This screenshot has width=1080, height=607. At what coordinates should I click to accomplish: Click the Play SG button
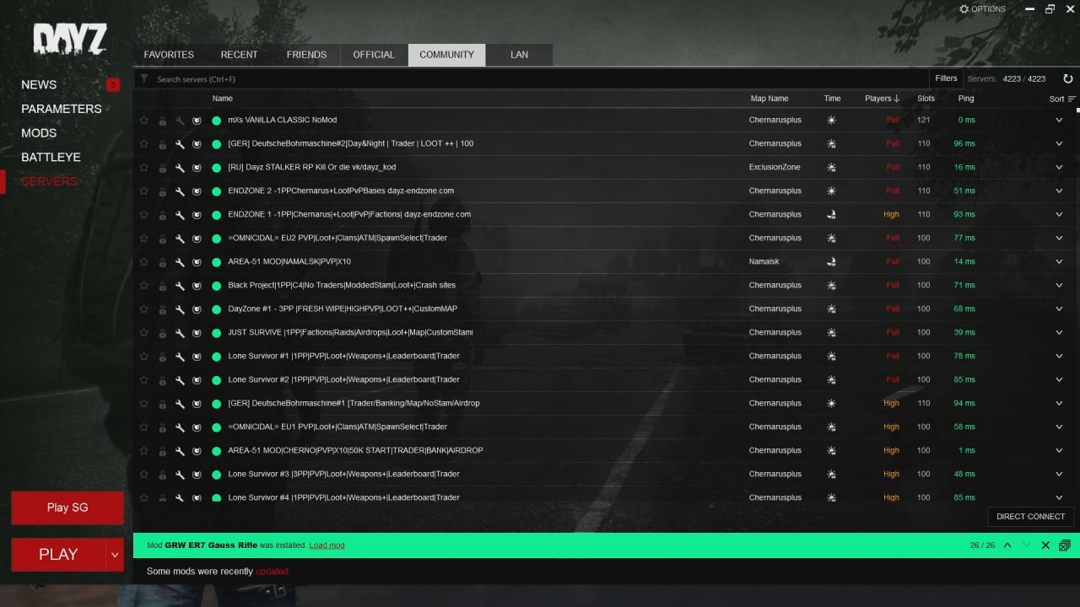(x=67, y=508)
